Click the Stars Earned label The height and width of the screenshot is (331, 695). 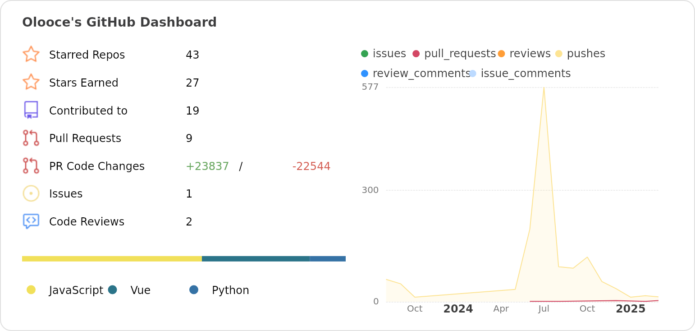click(x=84, y=83)
